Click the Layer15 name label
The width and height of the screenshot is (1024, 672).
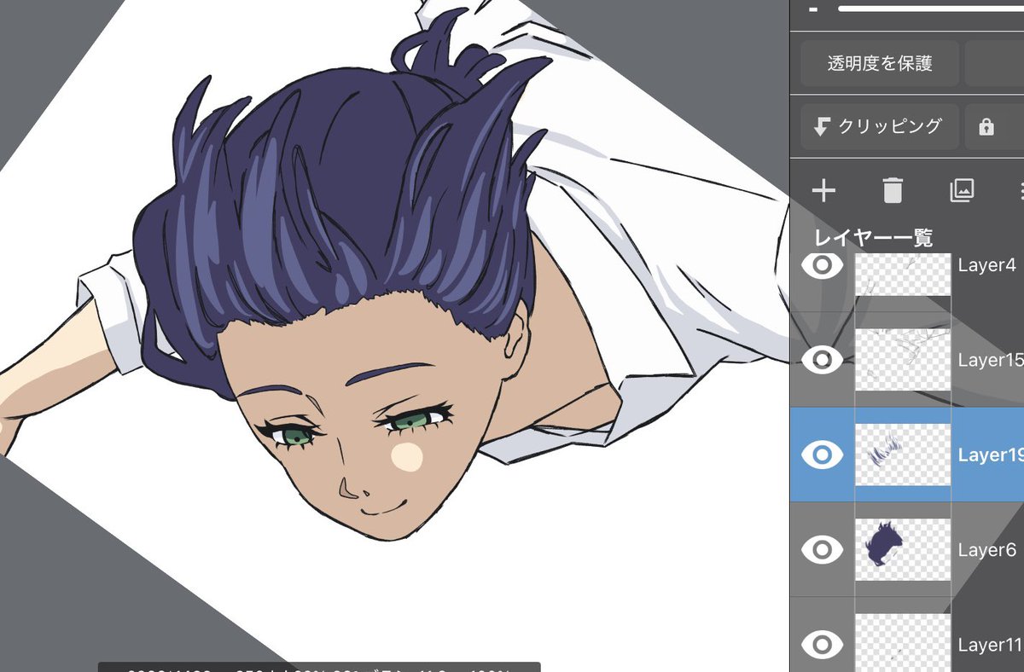tap(990, 360)
